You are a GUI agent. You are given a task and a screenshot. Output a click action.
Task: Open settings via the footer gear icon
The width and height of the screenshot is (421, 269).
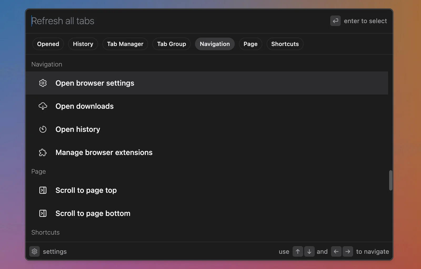[34, 251]
